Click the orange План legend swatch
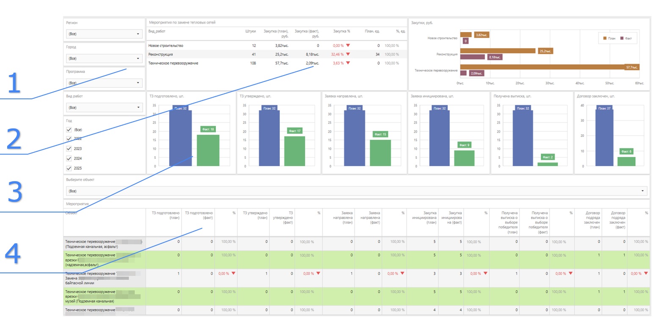The height and width of the screenshot is (324, 659). tap(604, 38)
